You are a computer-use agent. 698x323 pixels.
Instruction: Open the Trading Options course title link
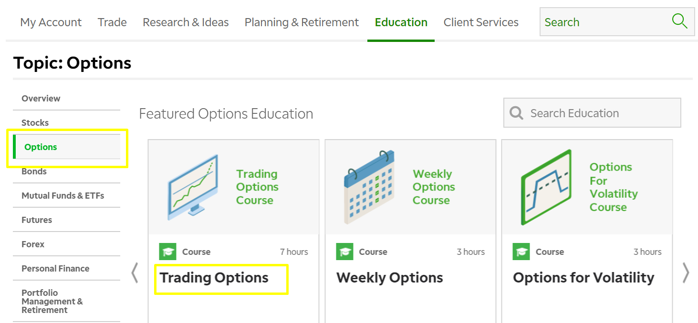point(214,278)
